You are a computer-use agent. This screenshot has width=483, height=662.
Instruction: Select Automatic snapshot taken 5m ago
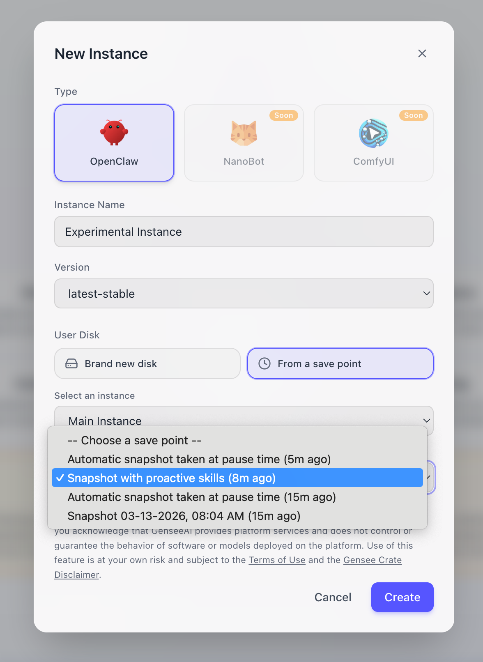199,459
